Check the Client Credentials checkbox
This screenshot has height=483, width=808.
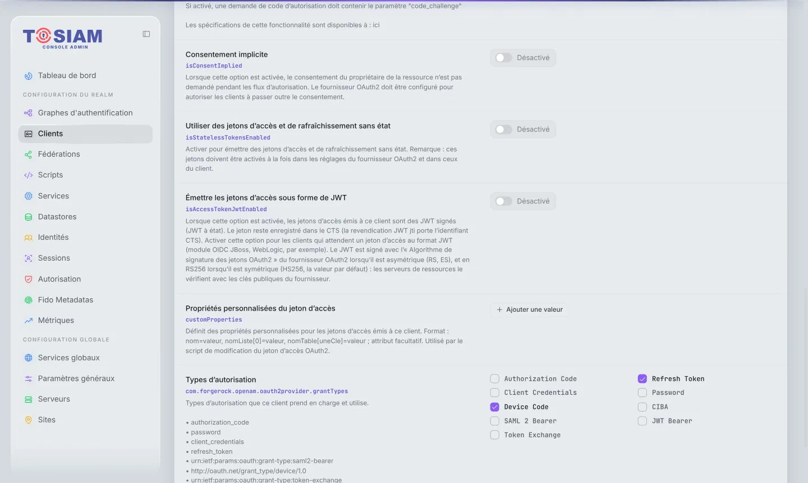(x=495, y=393)
